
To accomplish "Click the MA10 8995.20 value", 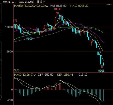I will pos(79,6).
